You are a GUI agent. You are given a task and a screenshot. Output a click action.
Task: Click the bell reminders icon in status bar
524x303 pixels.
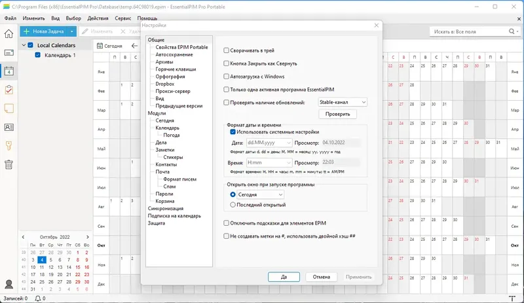pos(38,298)
